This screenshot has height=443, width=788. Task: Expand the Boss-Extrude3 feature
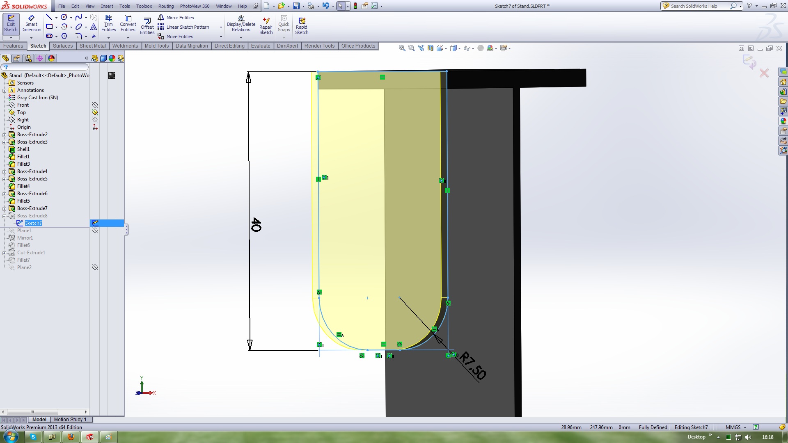coord(5,142)
